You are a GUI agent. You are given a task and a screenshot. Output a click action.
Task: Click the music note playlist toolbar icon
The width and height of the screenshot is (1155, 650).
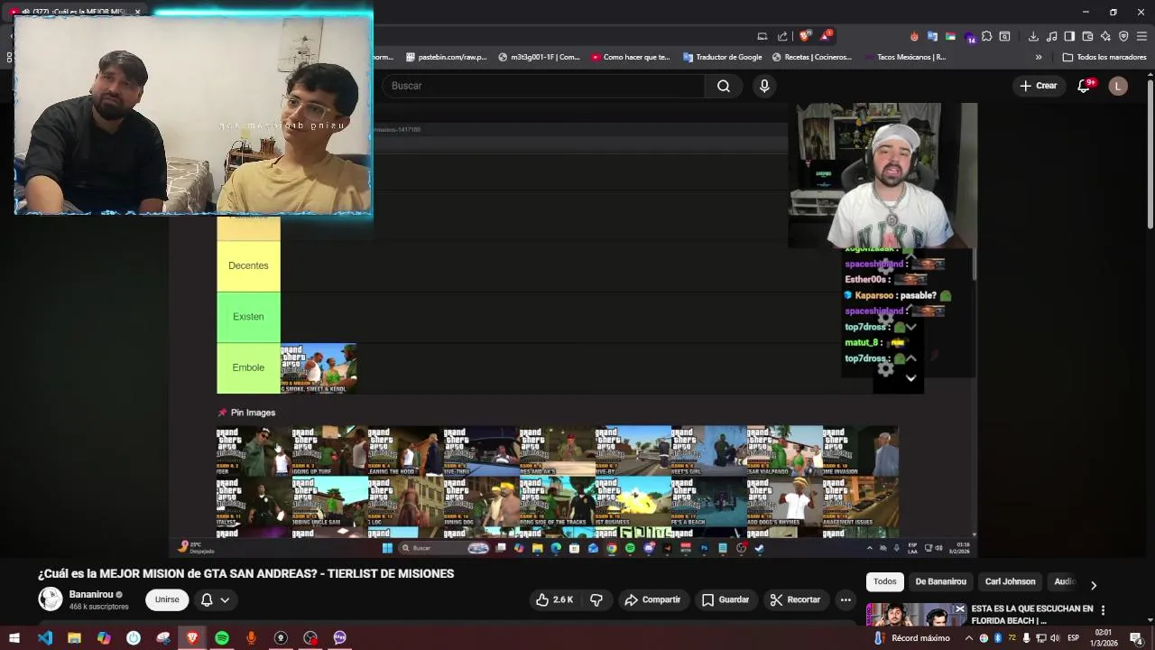(1051, 36)
